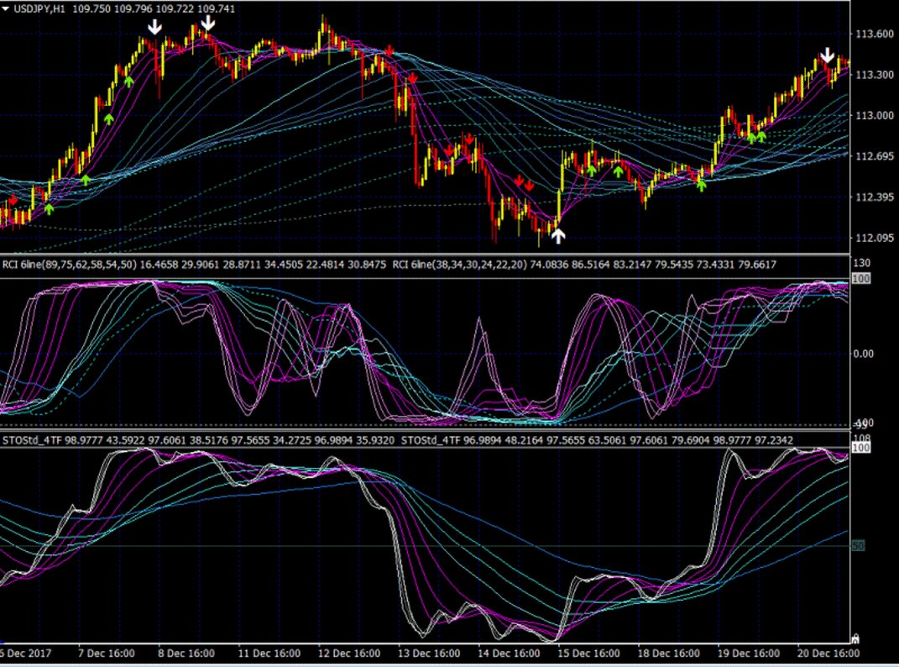
Task: Click the red down arrow at far-left edge
Action: coord(13,200)
